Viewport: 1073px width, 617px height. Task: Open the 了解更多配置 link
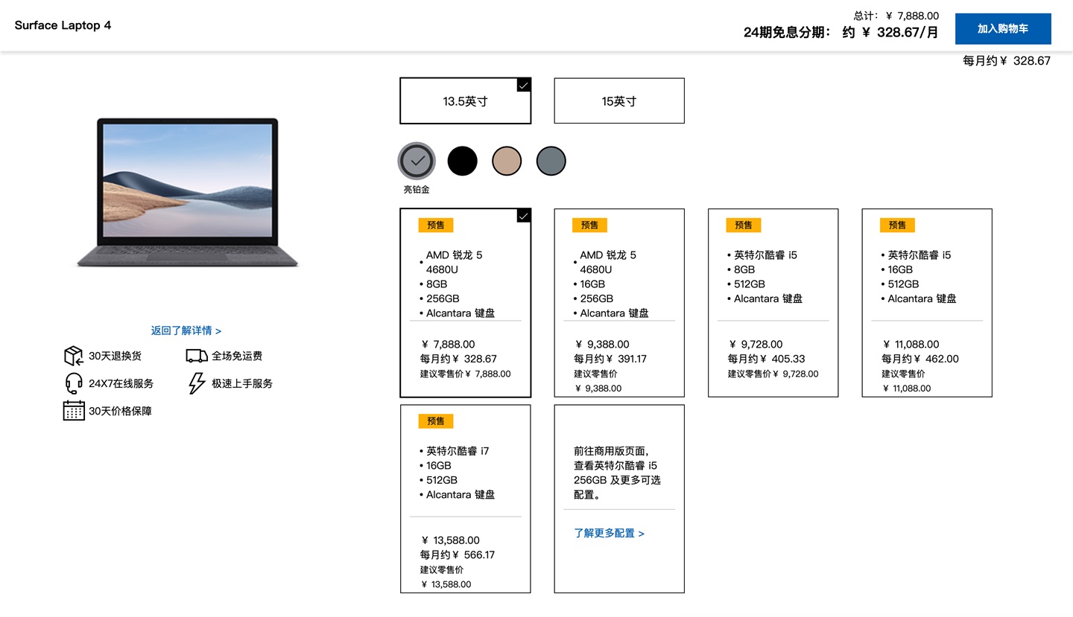(x=609, y=533)
